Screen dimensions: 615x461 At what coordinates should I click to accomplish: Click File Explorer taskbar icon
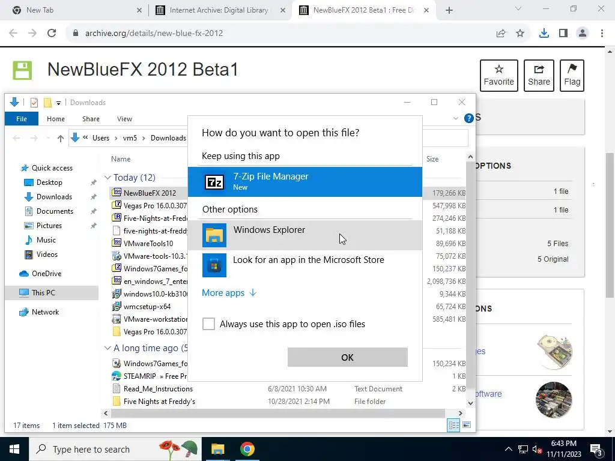tap(217, 449)
